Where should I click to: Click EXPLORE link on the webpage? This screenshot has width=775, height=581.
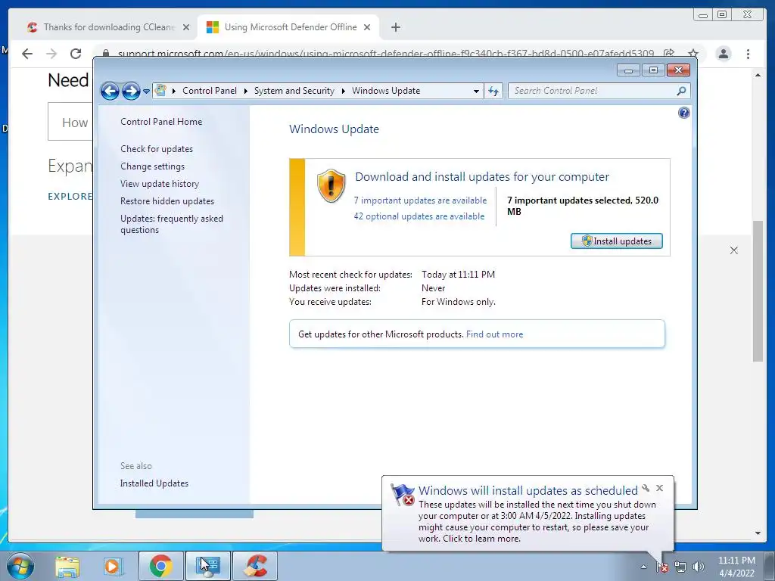point(70,196)
